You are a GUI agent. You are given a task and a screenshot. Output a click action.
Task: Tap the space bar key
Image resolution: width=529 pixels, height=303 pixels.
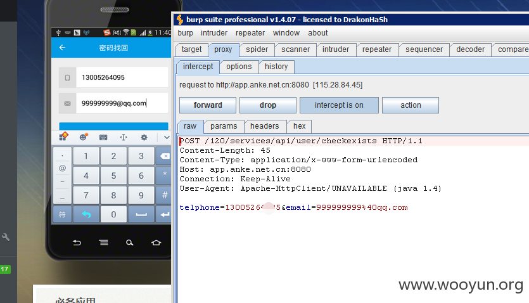pyautogui.click(x=141, y=214)
